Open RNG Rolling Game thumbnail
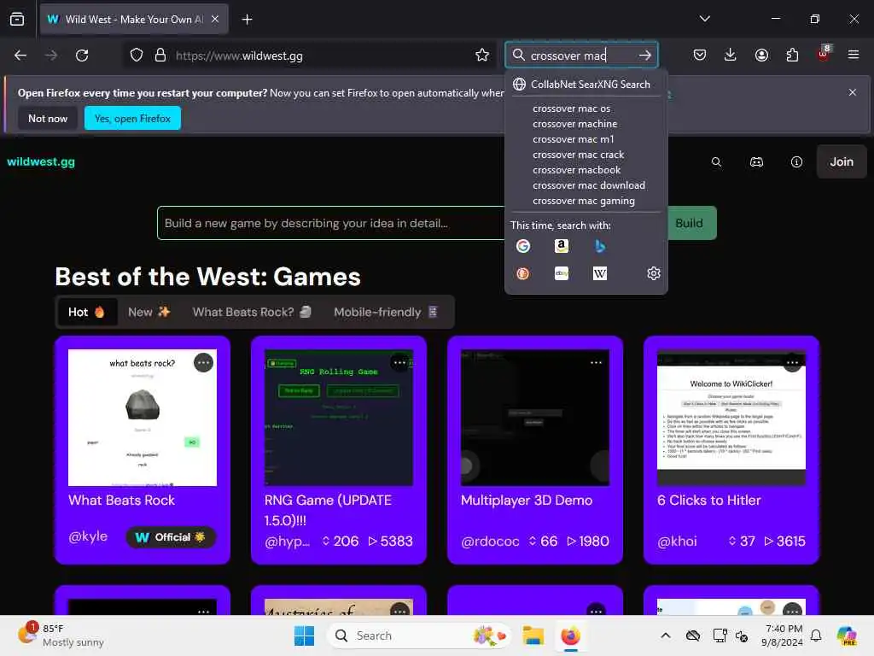This screenshot has height=656, width=874. tap(338, 417)
